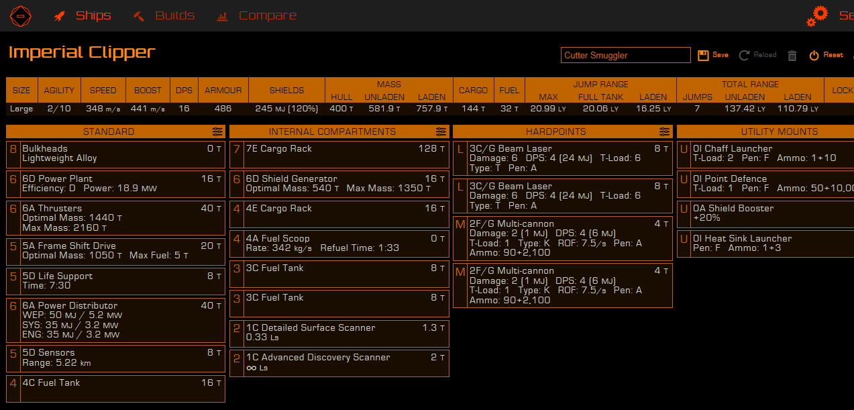The width and height of the screenshot is (854, 410).
Task: Click the ARMOUR column header
Action: (223, 90)
